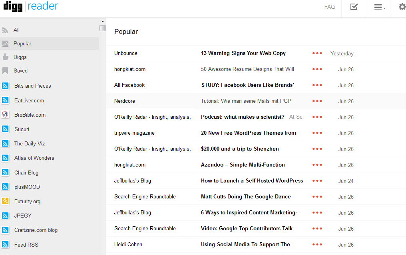Click the Craftzine.com blog feed icon
The width and height of the screenshot is (406, 255).
tap(5, 230)
